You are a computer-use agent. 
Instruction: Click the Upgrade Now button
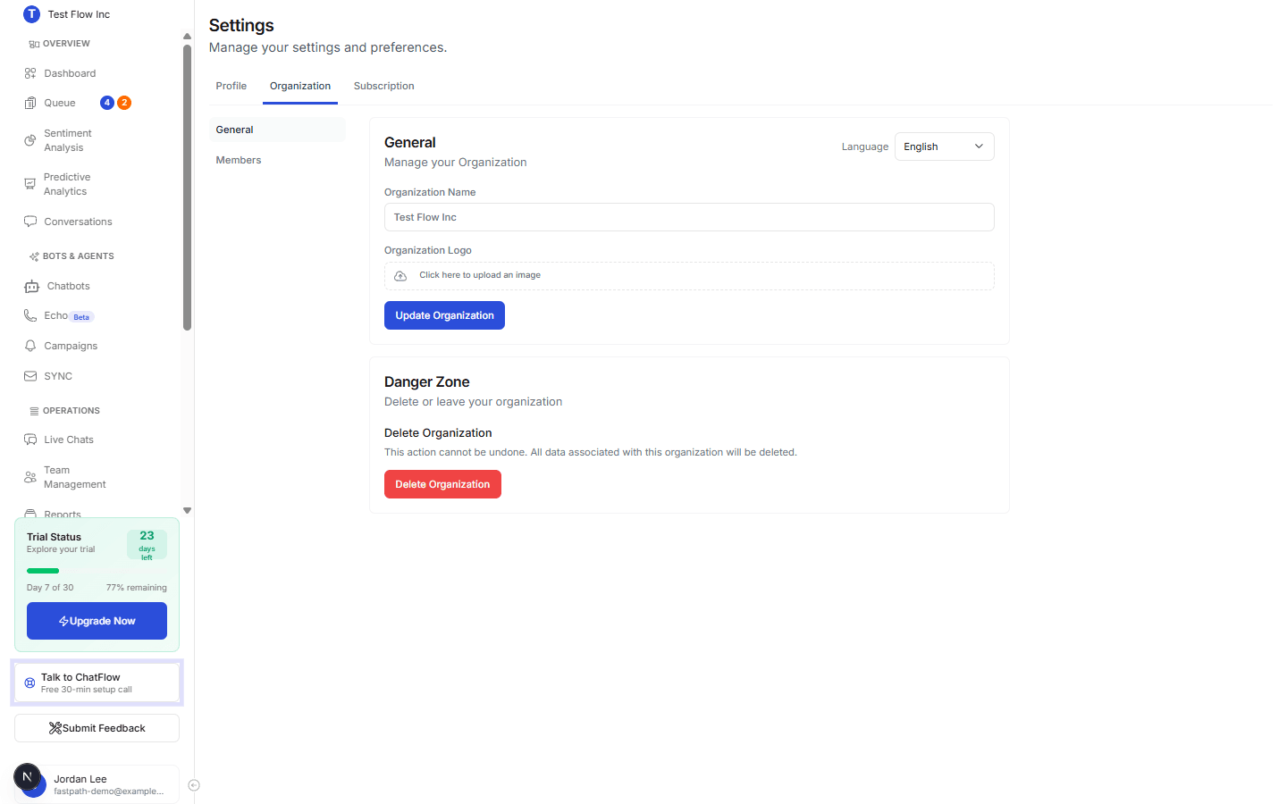point(97,621)
